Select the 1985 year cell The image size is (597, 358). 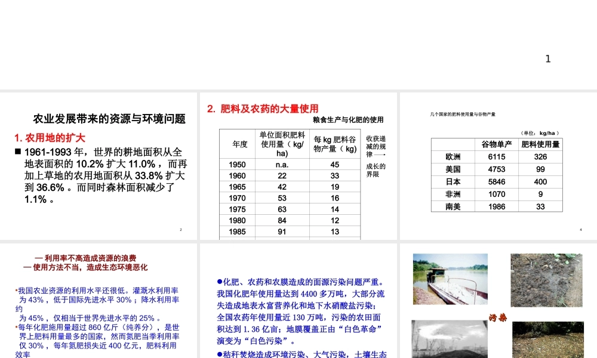[x=237, y=232]
